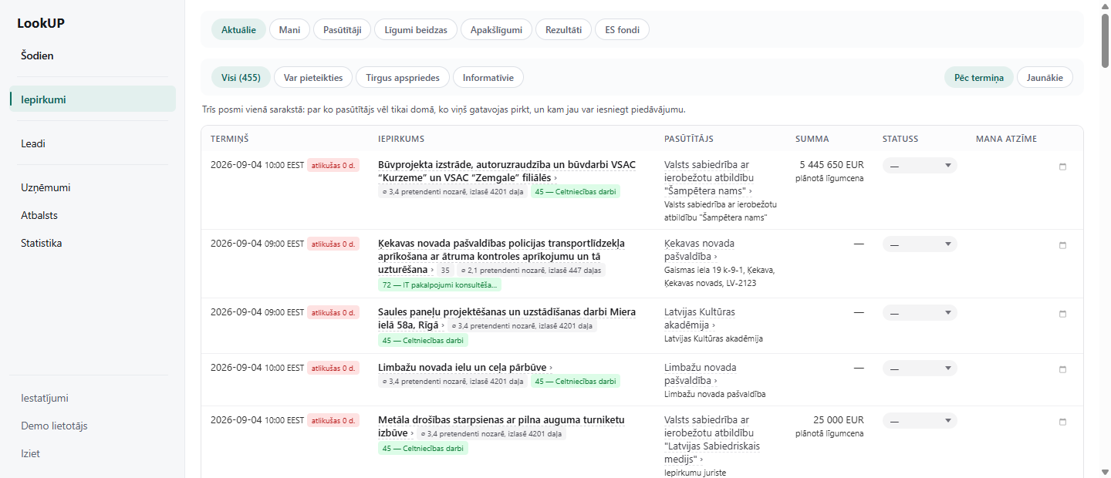This screenshot has width=1111, height=478.
Task: Open Statuss dropdown for Būvprojekta izstrāde row
Action: [x=920, y=166]
